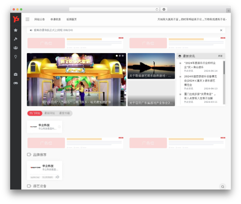
Task: Click the date 2024-03-11 in news list
Action: 211,102
